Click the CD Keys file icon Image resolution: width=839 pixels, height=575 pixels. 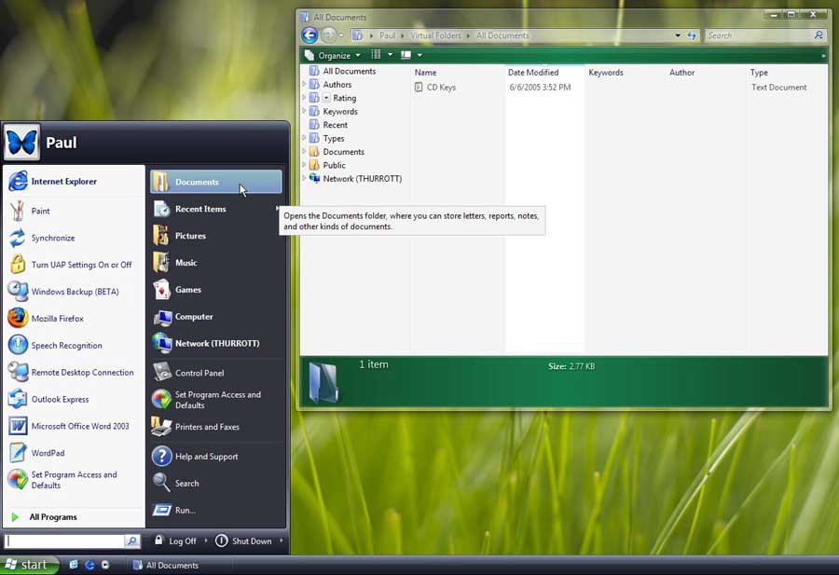tap(419, 88)
